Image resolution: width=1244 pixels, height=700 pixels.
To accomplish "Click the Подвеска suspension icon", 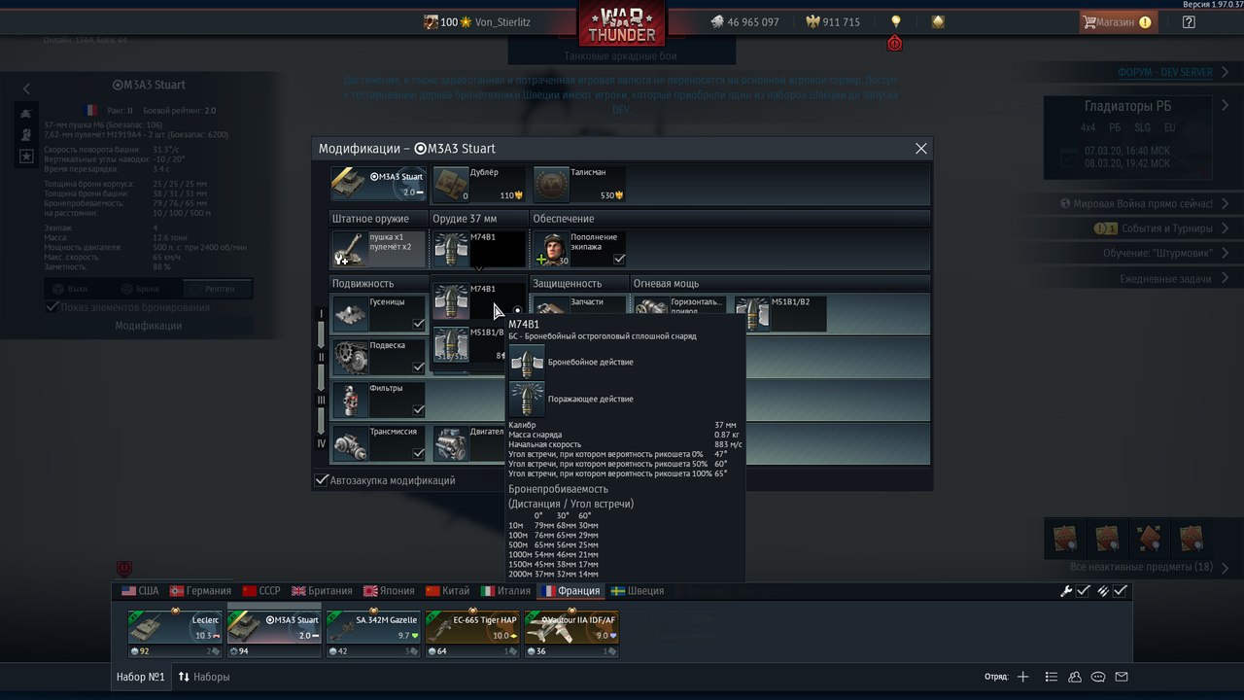I will click(x=350, y=357).
